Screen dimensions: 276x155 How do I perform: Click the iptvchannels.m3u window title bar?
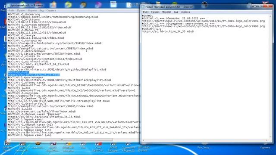click(x=70, y=6)
